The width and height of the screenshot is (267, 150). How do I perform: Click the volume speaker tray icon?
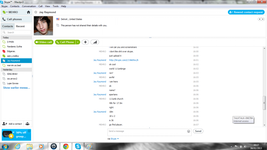245,146
